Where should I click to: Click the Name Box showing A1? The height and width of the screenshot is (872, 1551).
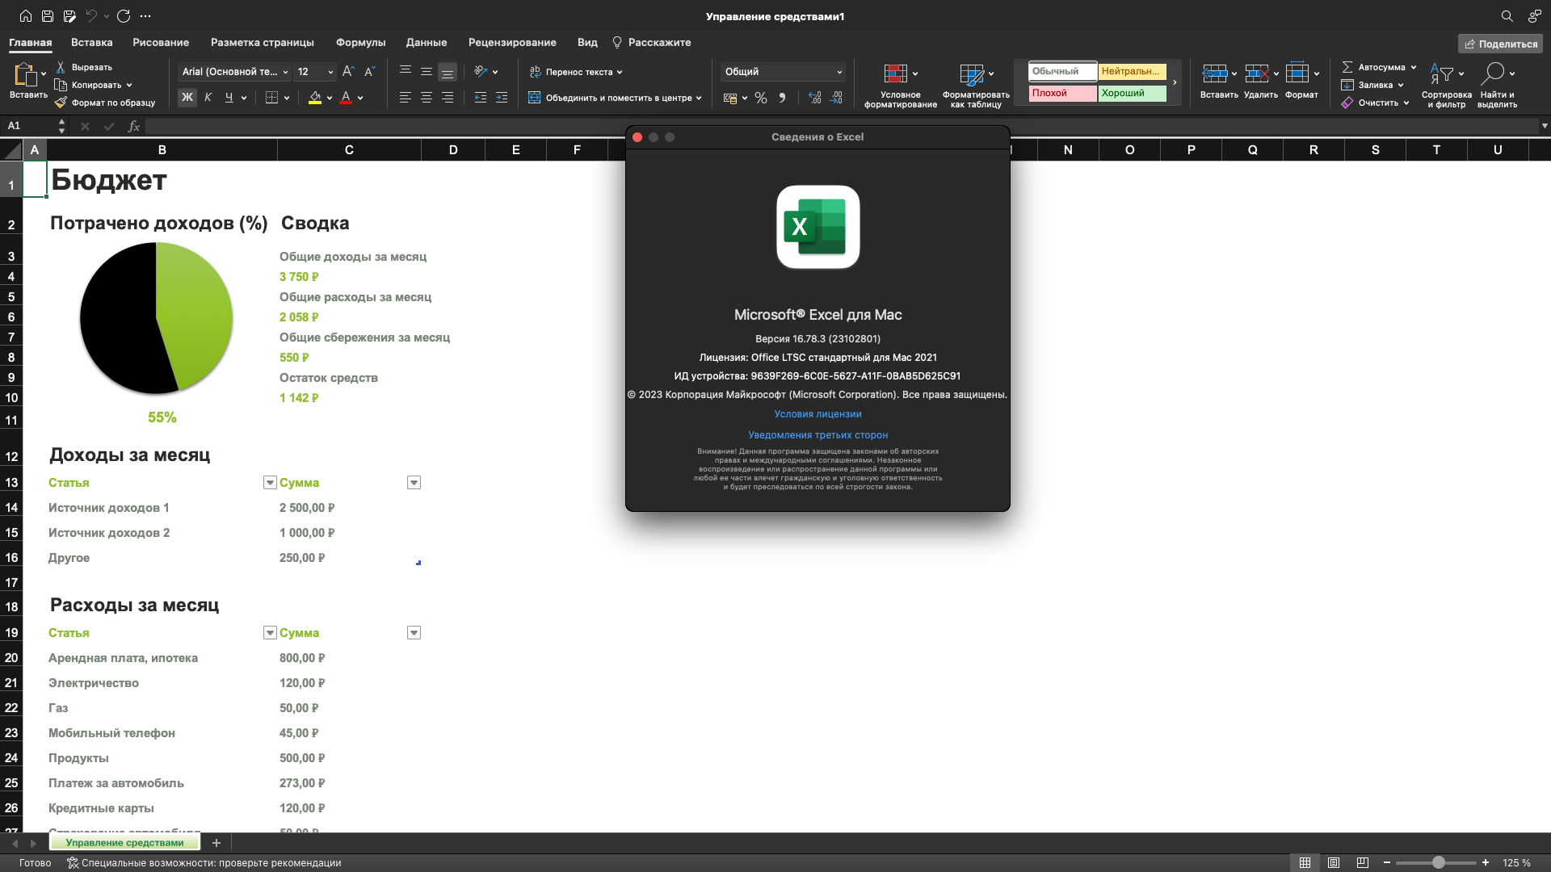pyautogui.click(x=28, y=126)
